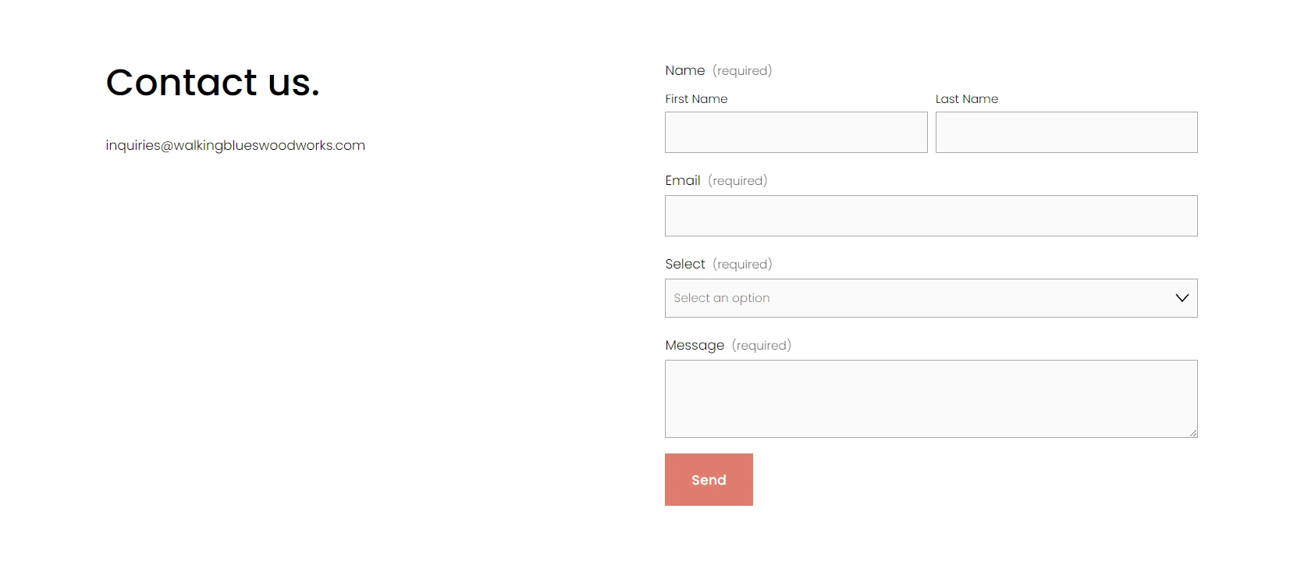Click the 'Last Name' field label

[x=967, y=99]
